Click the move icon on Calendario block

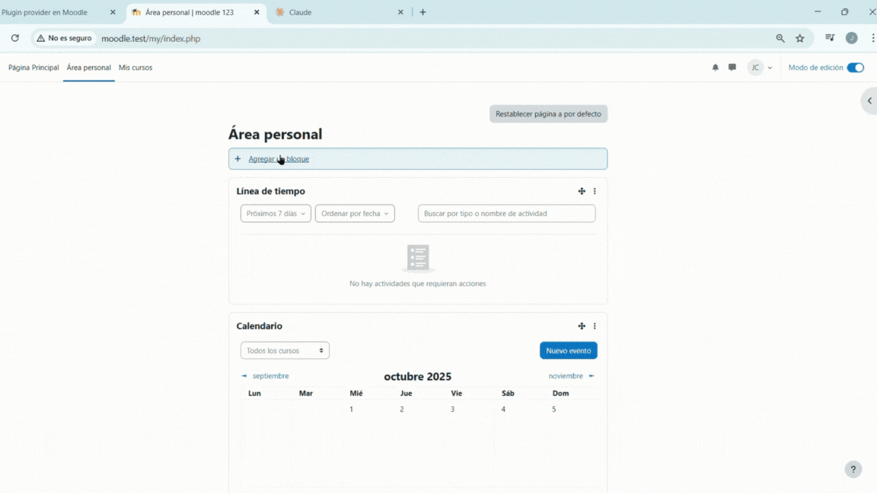coord(582,326)
